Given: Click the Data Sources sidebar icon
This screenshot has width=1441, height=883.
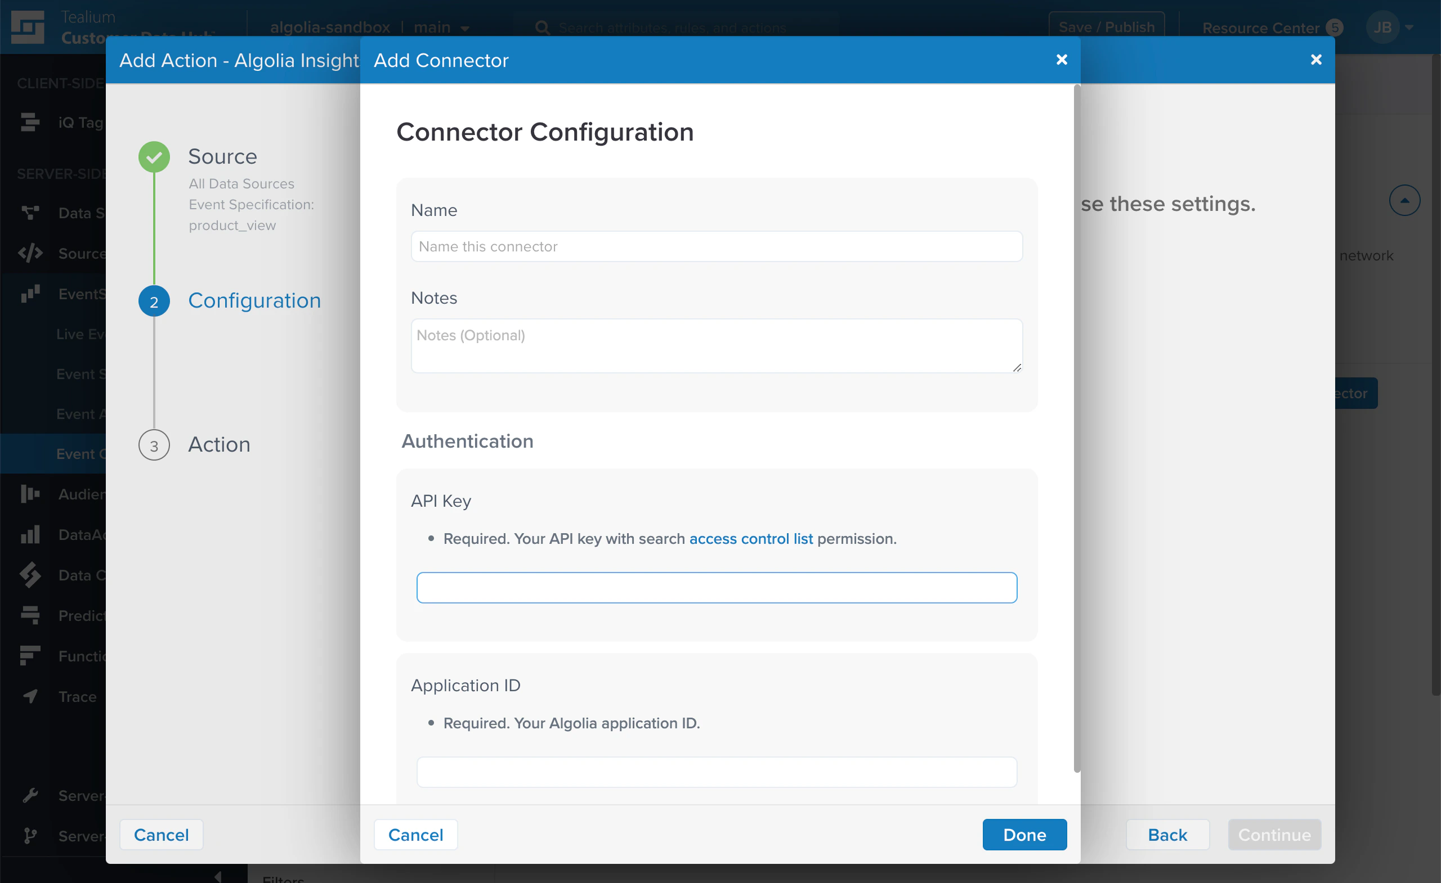Looking at the screenshot, I should [30, 213].
